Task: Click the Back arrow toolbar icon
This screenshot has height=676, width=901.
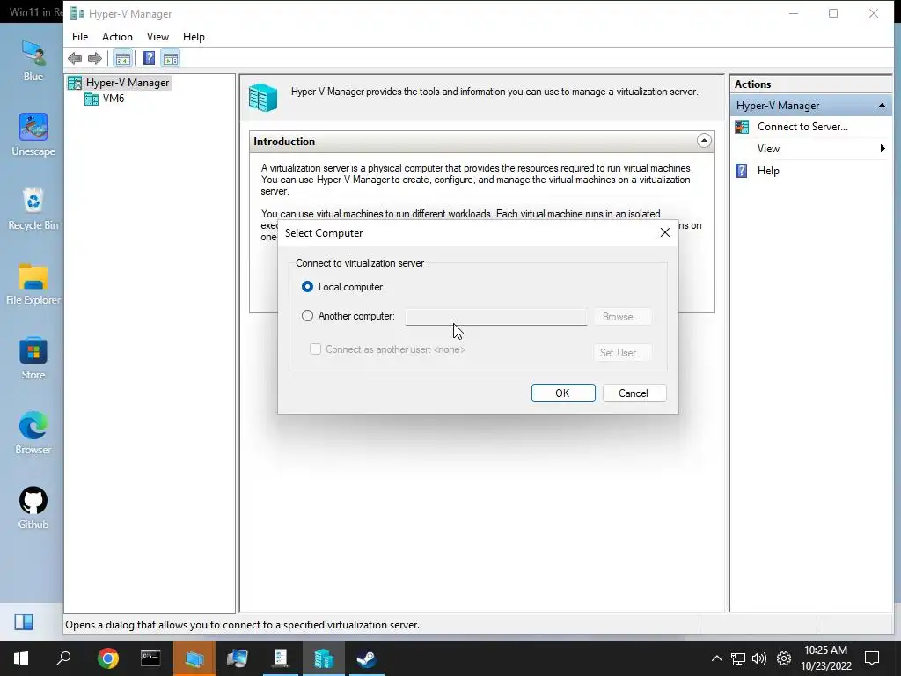Action: pyautogui.click(x=75, y=58)
